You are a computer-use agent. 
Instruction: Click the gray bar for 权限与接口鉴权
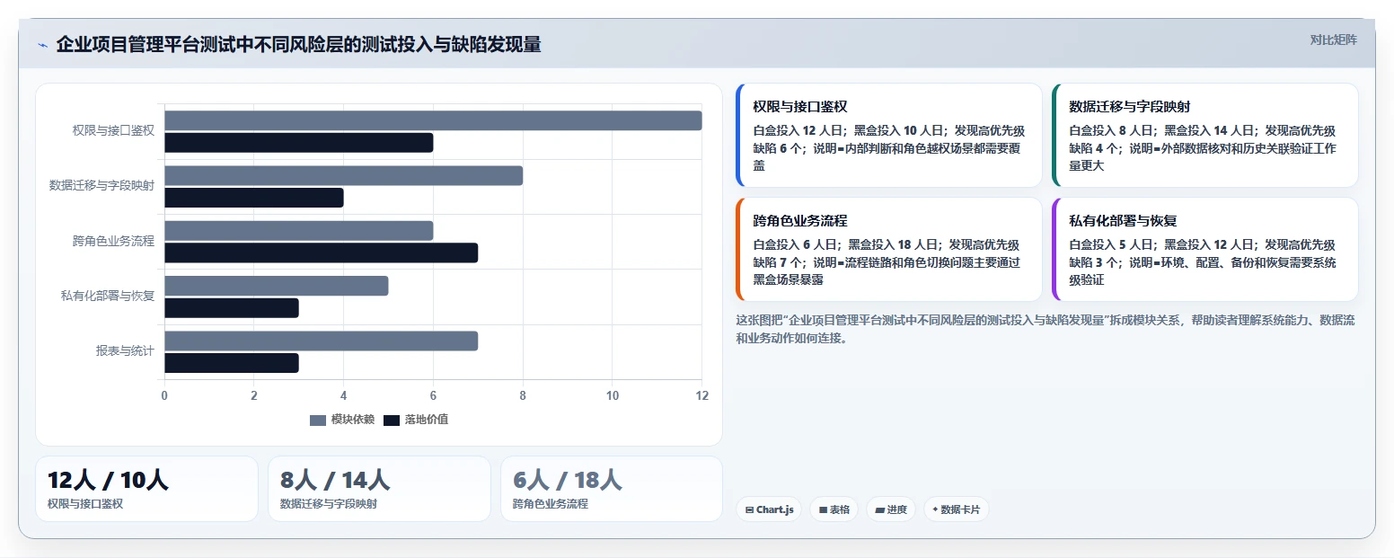(x=433, y=120)
